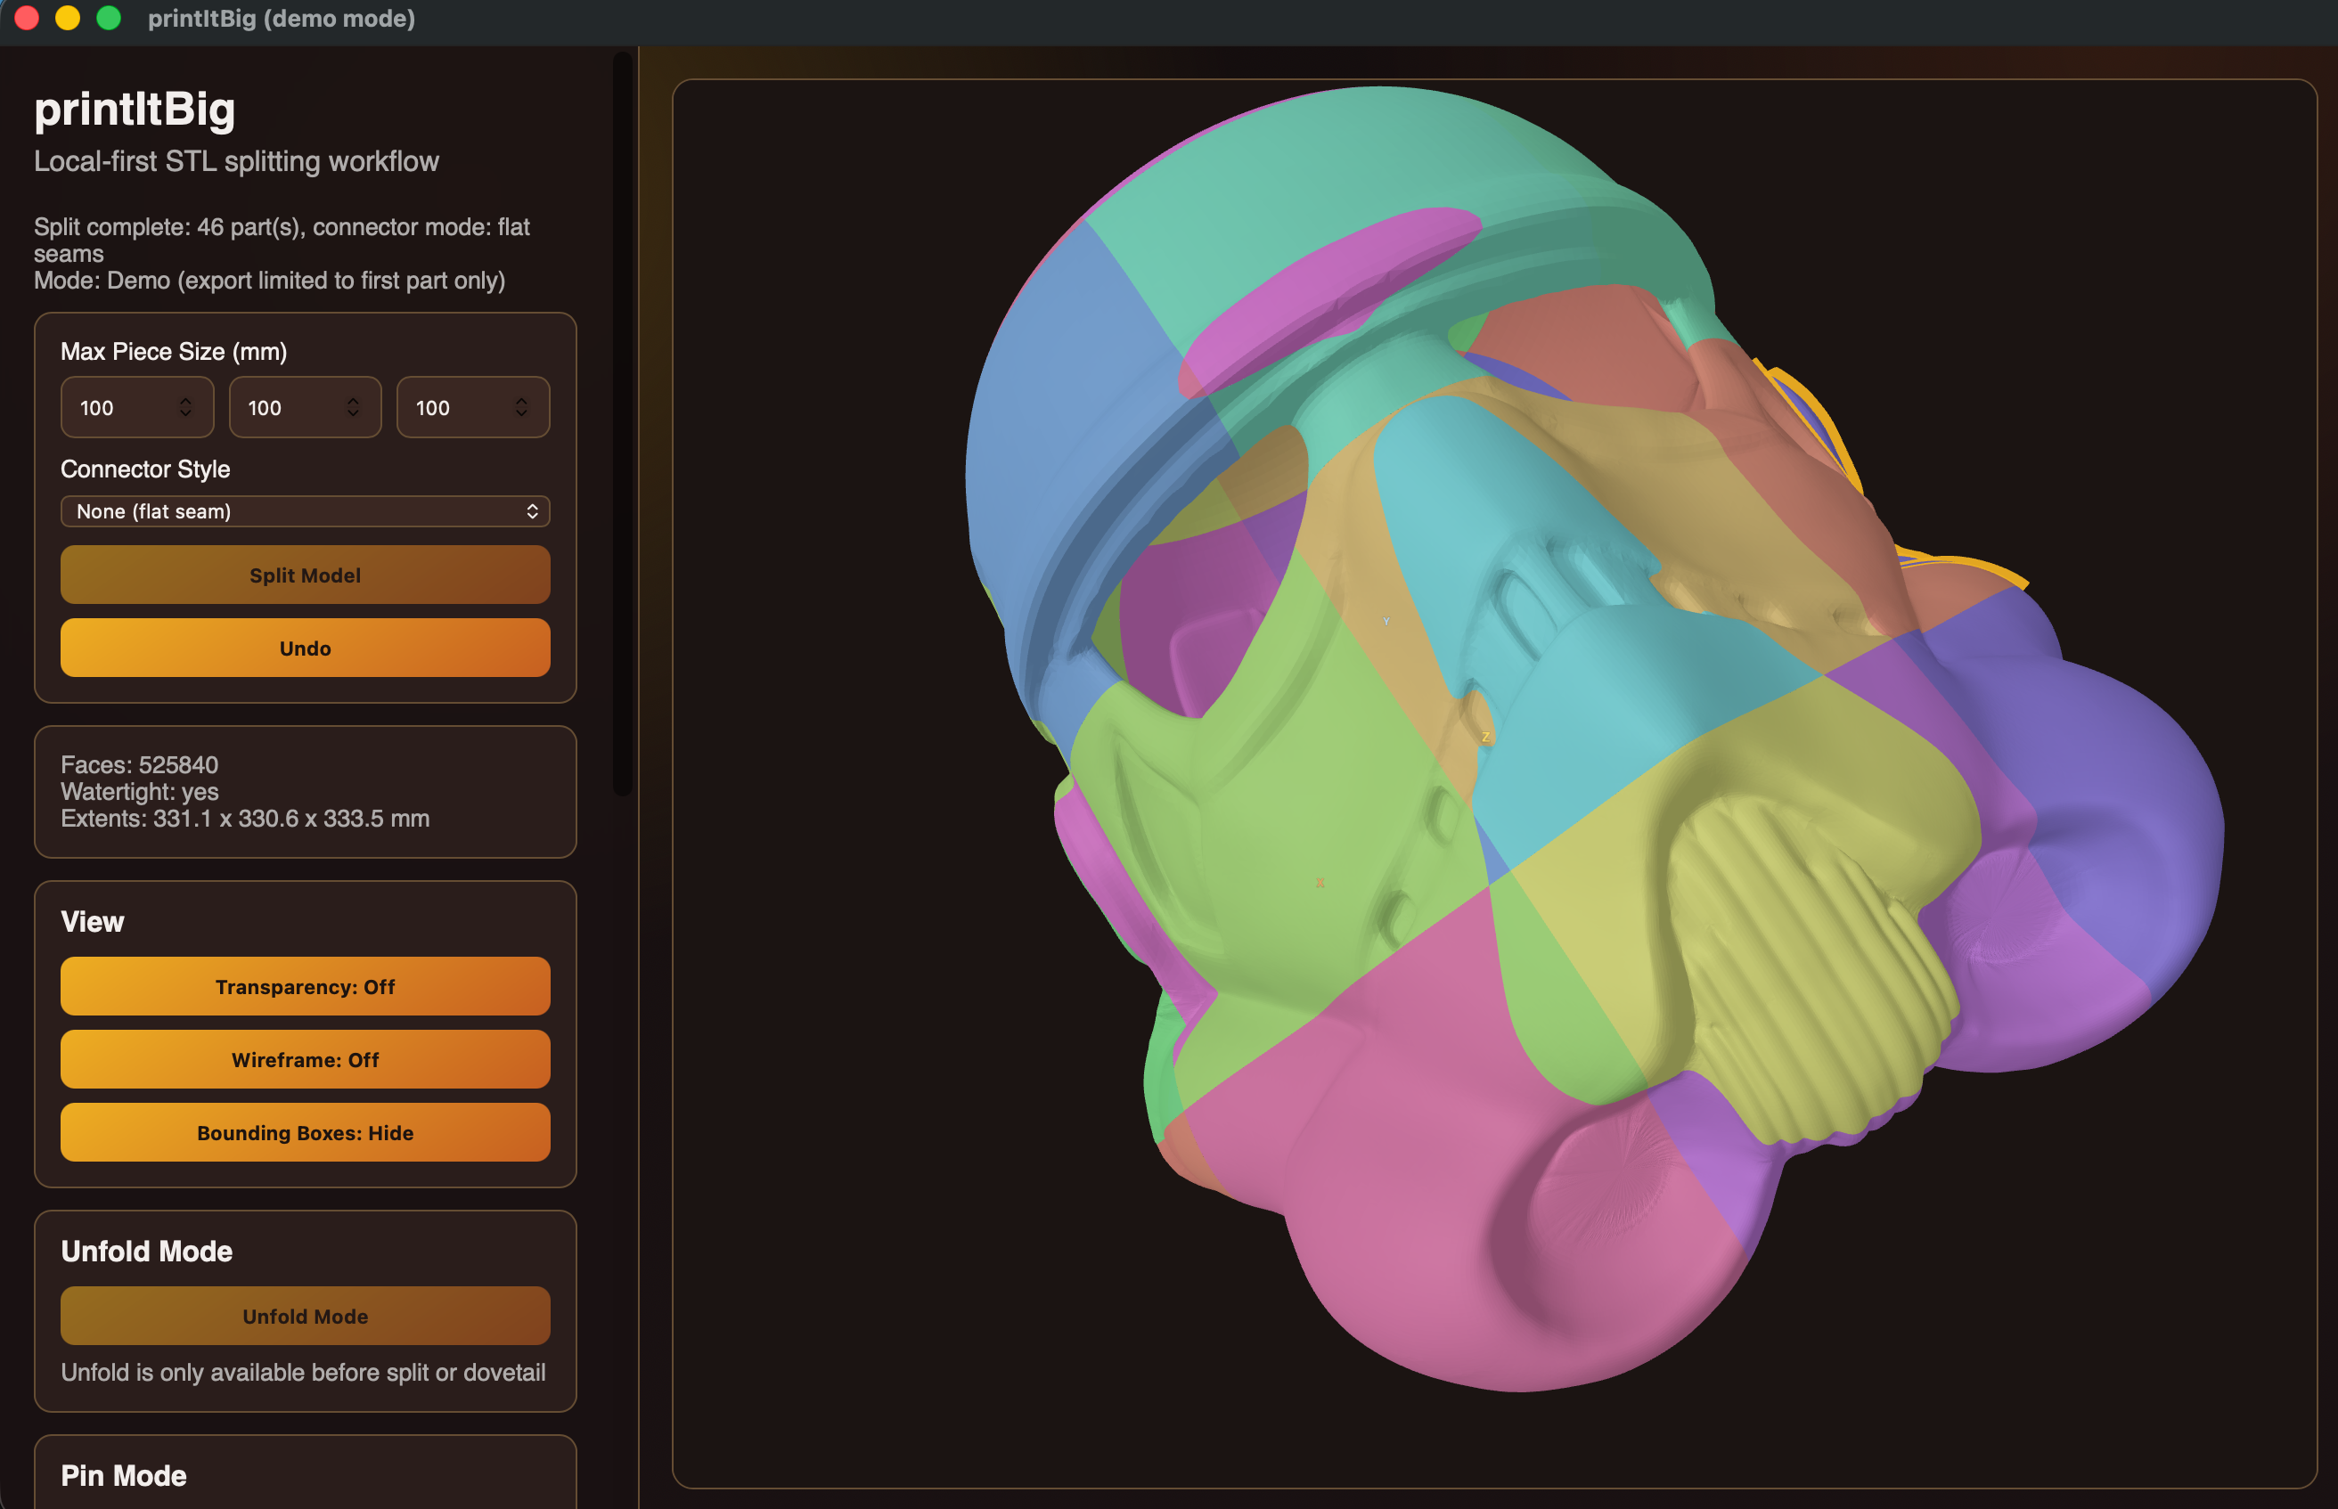This screenshot has width=2338, height=1509.
Task: Click the Unfold Mode button
Action: 305,1316
